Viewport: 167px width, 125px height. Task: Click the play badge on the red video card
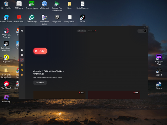pyautogui.click(x=136, y=93)
